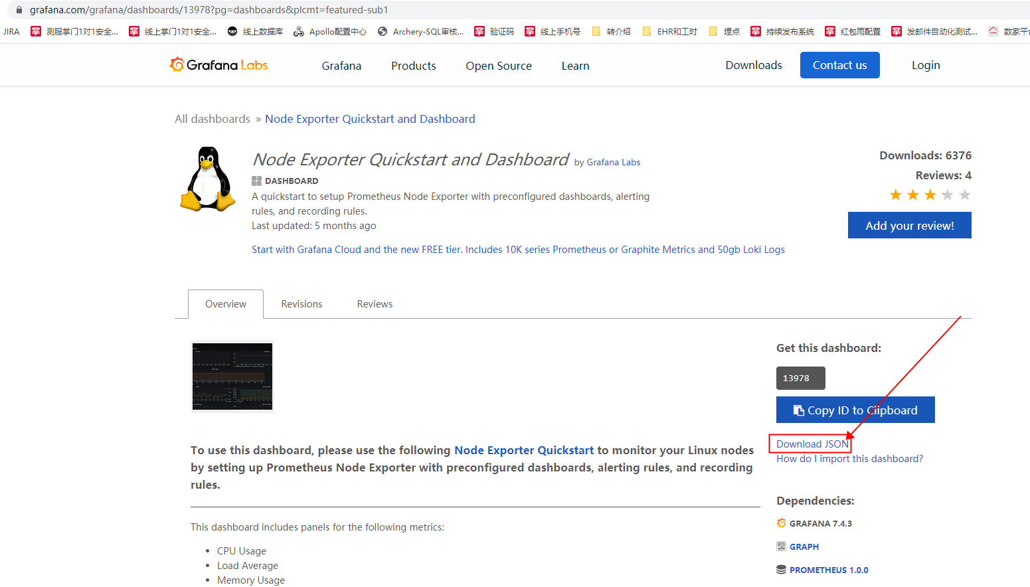Go to Downloads in the header
The image size is (1030, 587).
[x=754, y=65]
